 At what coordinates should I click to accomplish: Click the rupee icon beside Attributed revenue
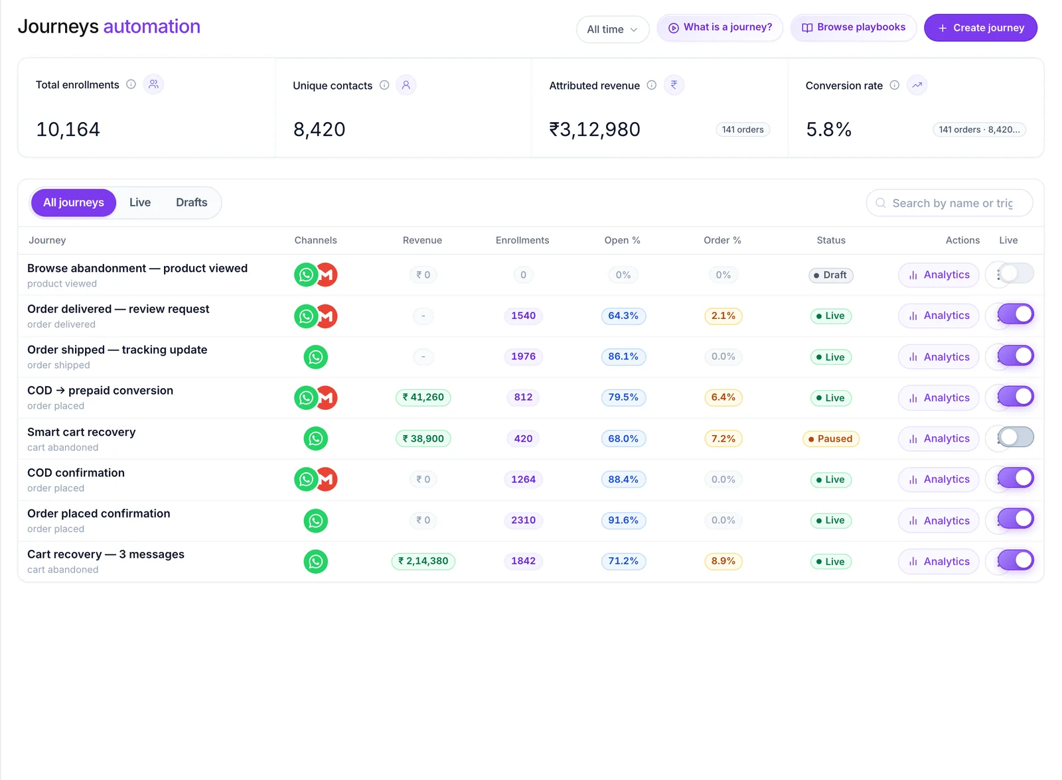click(674, 85)
